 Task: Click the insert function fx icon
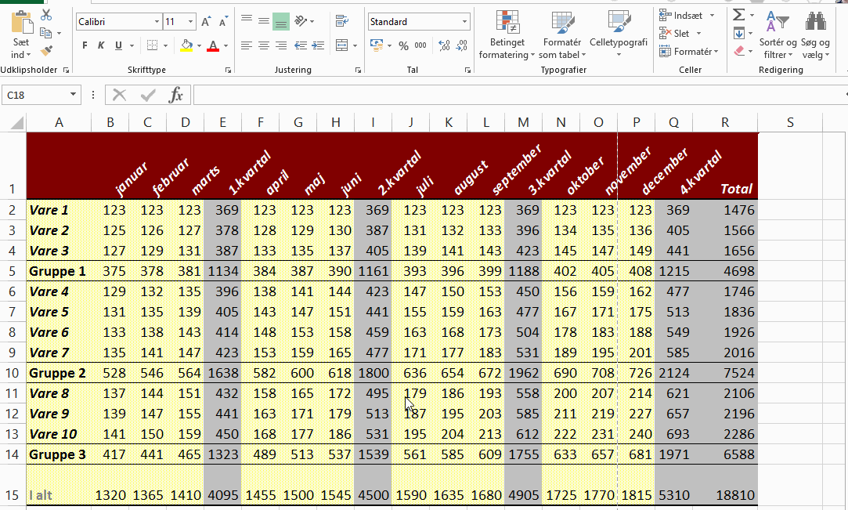coord(176,95)
